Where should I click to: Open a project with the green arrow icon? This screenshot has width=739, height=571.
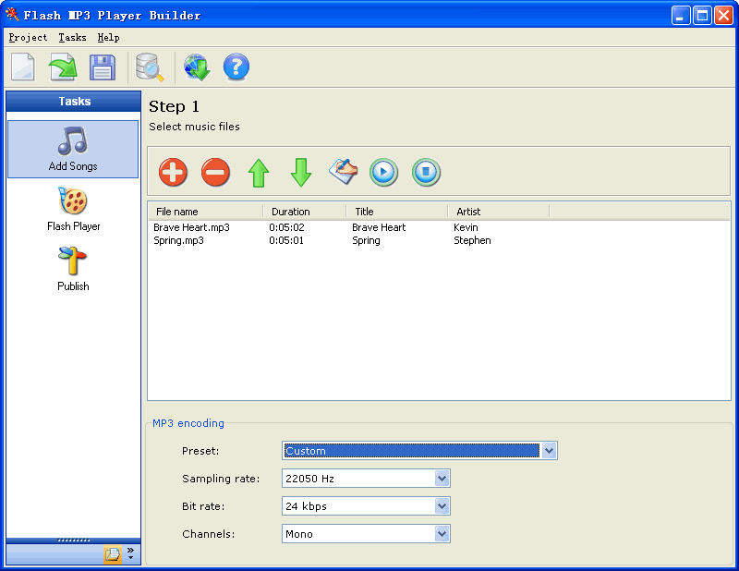pyautogui.click(x=63, y=67)
